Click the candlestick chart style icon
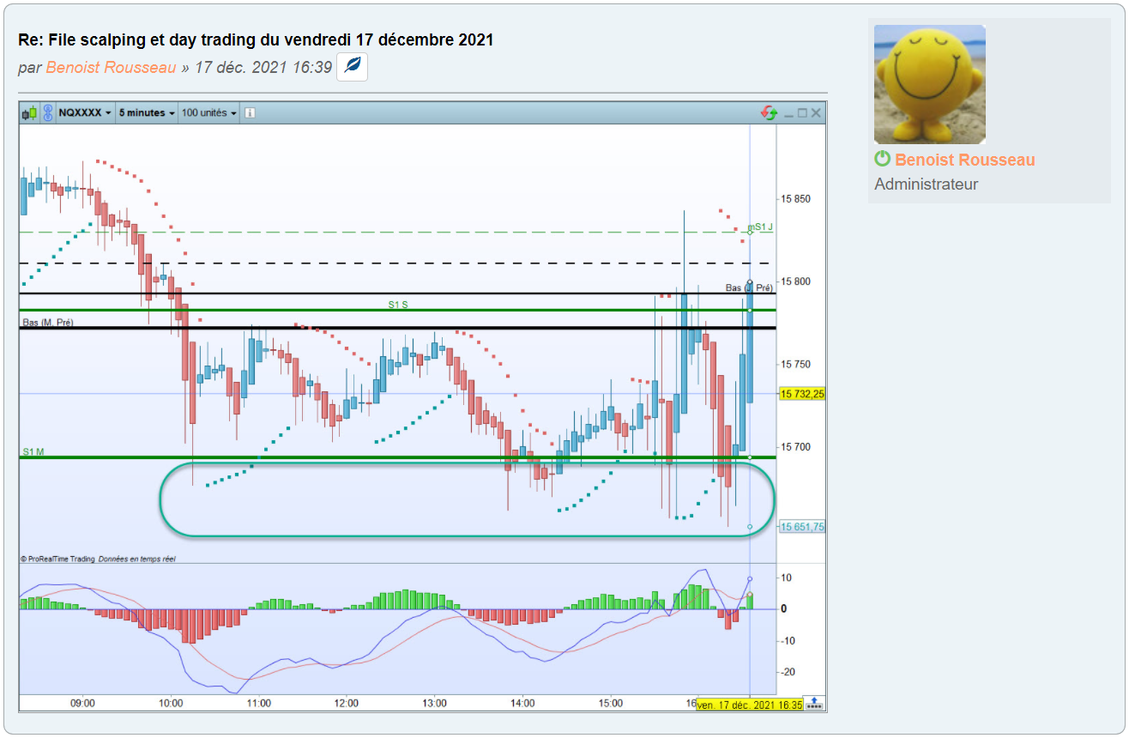The height and width of the screenshot is (738, 1129). pos(30,112)
